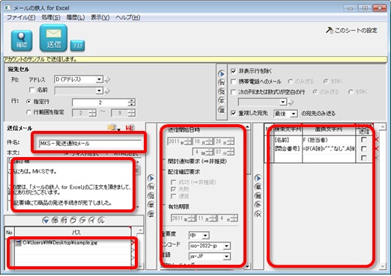Click red X delete icon in [名前] row
The height and width of the screenshot is (276, 391).
click(x=376, y=140)
